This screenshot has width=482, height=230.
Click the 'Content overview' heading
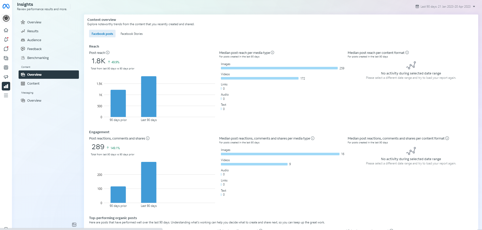pyautogui.click(x=102, y=20)
